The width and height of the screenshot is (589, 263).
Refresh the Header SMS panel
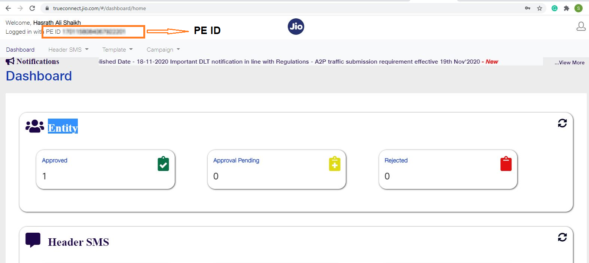point(562,237)
